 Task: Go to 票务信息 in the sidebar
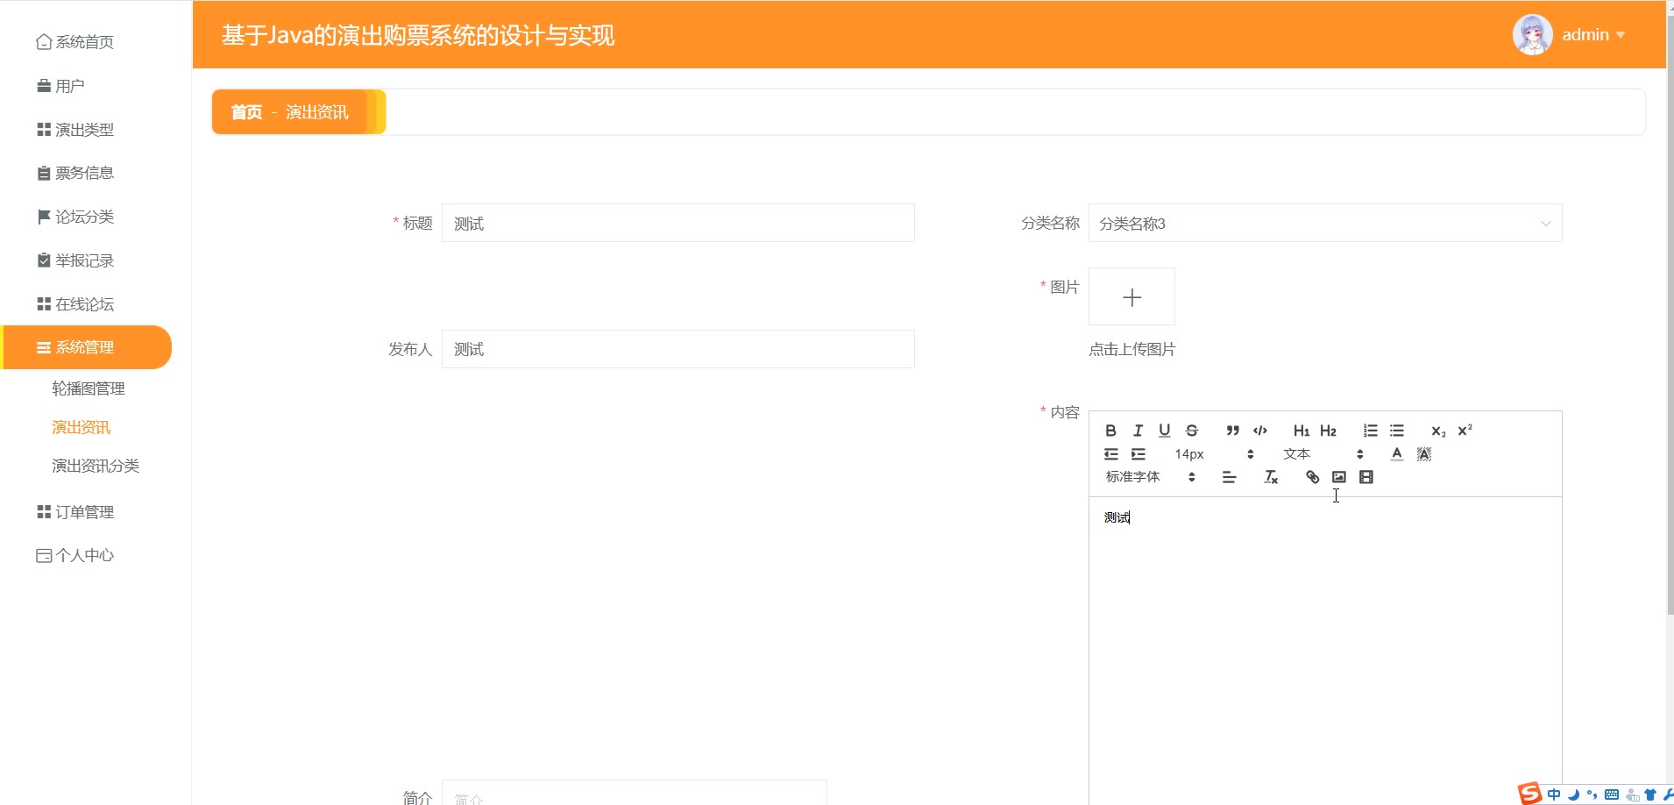coord(84,173)
